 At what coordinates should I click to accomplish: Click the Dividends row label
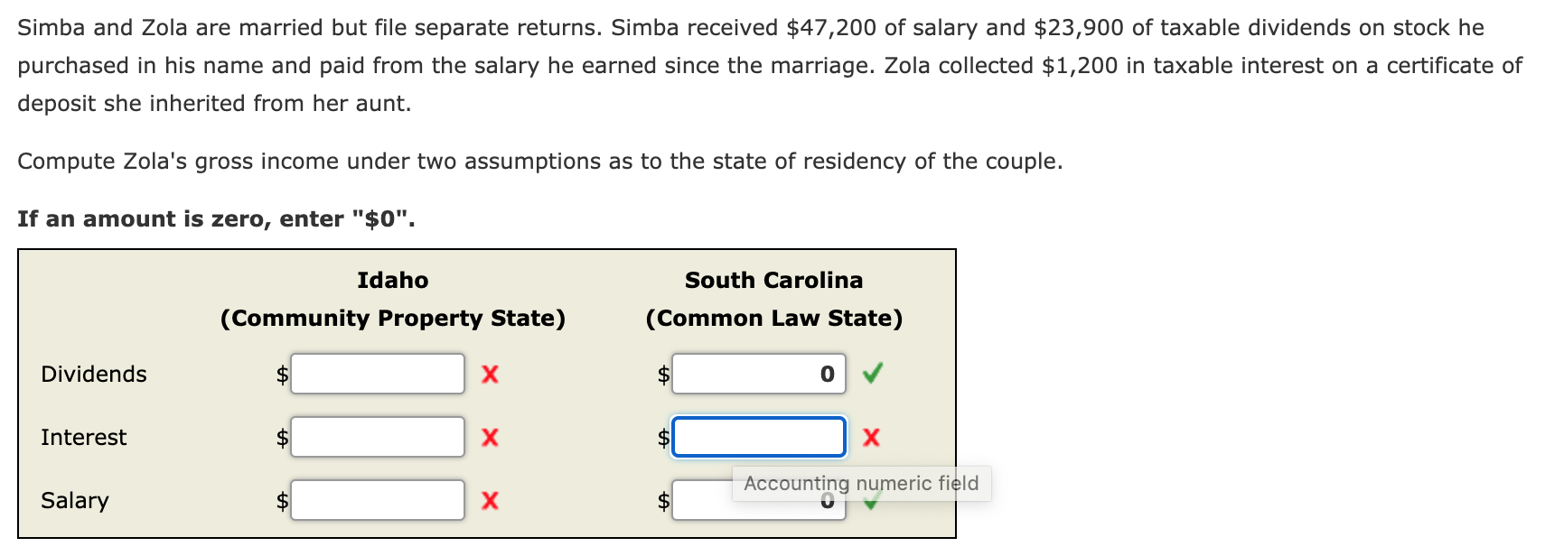pyautogui.click(x=93, y=375)
